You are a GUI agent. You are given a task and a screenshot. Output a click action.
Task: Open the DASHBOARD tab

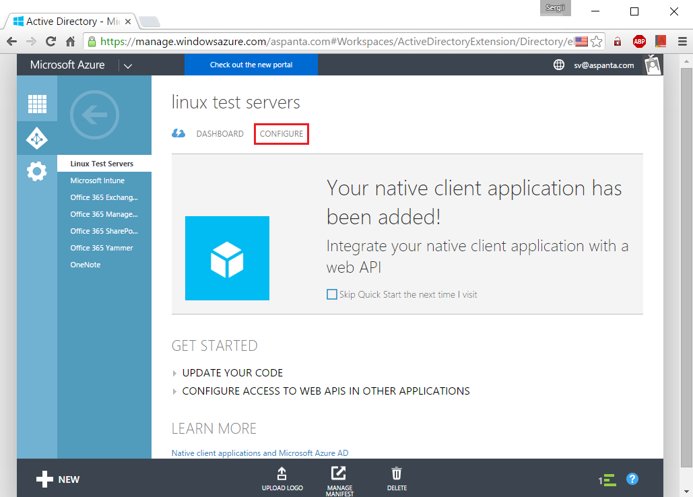point(221,133)
